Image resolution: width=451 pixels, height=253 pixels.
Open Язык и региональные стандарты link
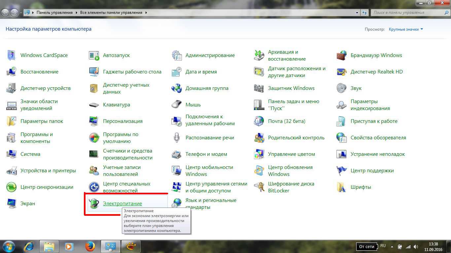click(211, 204)
